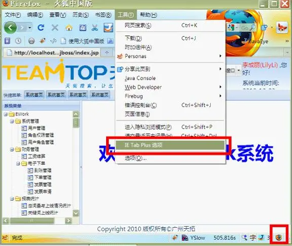Click the first 系统首页 shortcut button
Screen dimensions: 292x246
(x=34, y=95)
